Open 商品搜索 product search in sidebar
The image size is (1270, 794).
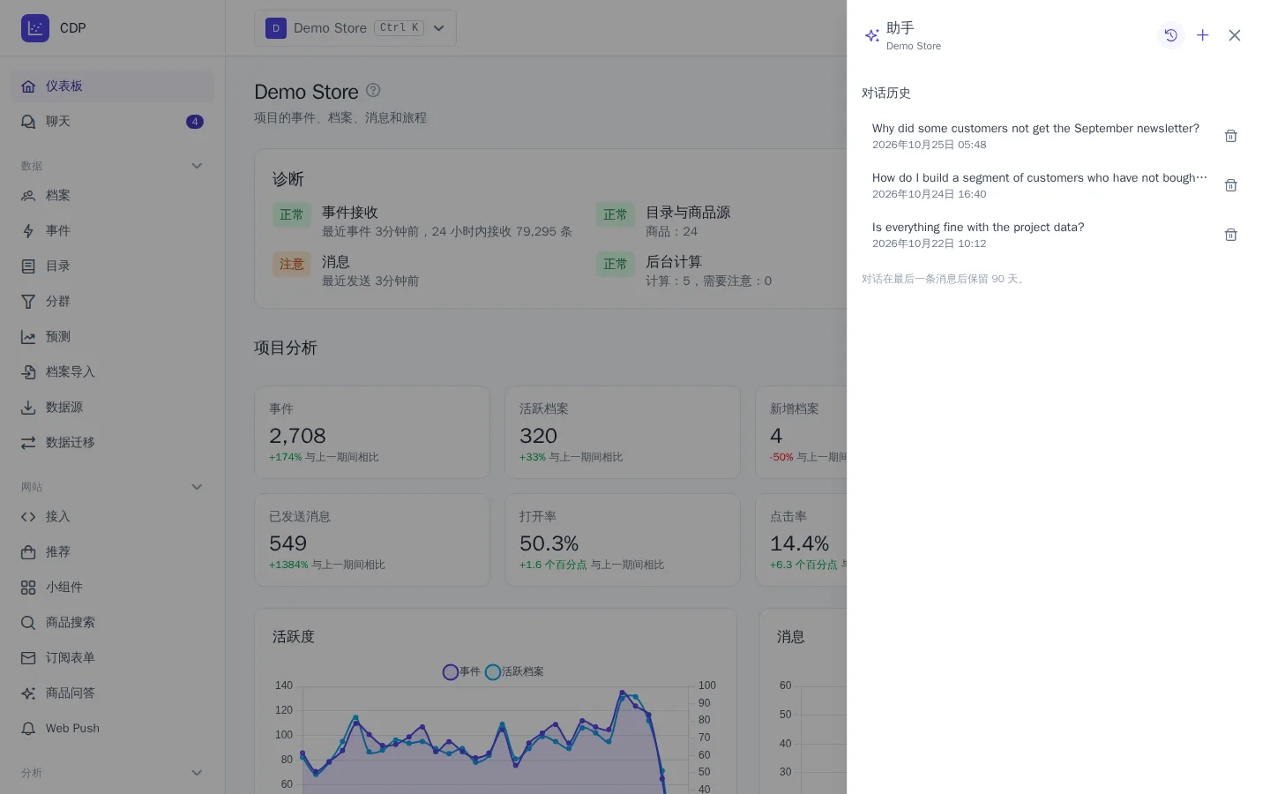tap(113, 622)
